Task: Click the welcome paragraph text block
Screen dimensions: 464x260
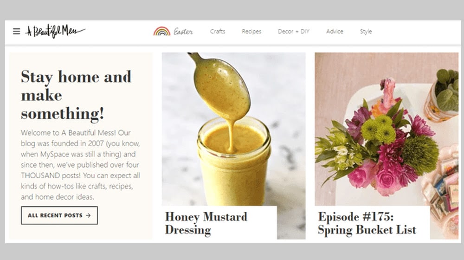Action: click(x=80, y=165)
